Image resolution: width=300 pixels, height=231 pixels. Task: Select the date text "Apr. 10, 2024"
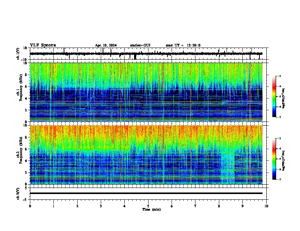(106, 45)
